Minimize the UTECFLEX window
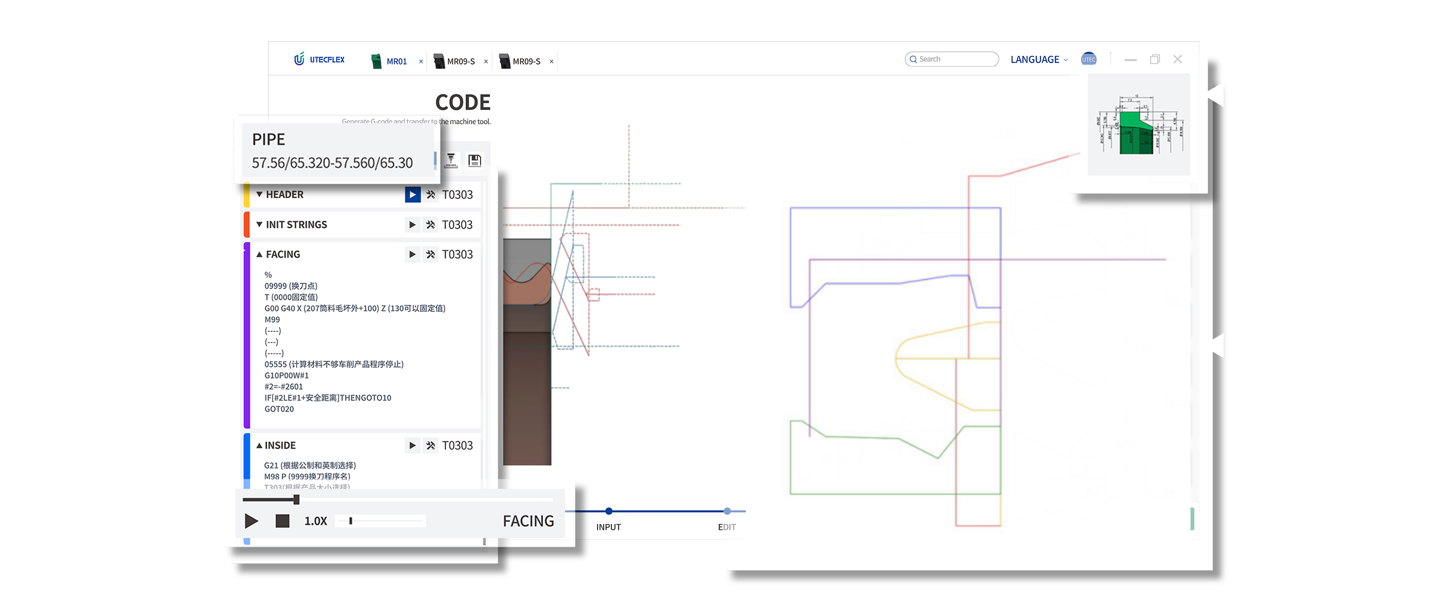1432x592 pixels. pyautogui.click(x=1130, y=59)
